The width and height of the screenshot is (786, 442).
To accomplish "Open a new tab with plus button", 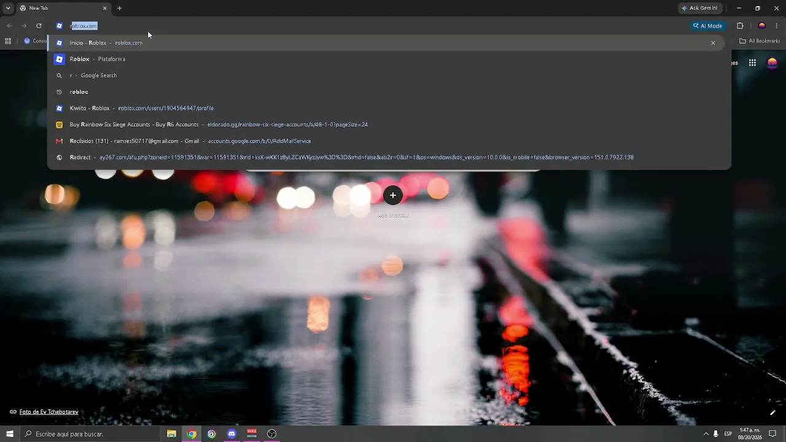I will click(x=119, y=8).
